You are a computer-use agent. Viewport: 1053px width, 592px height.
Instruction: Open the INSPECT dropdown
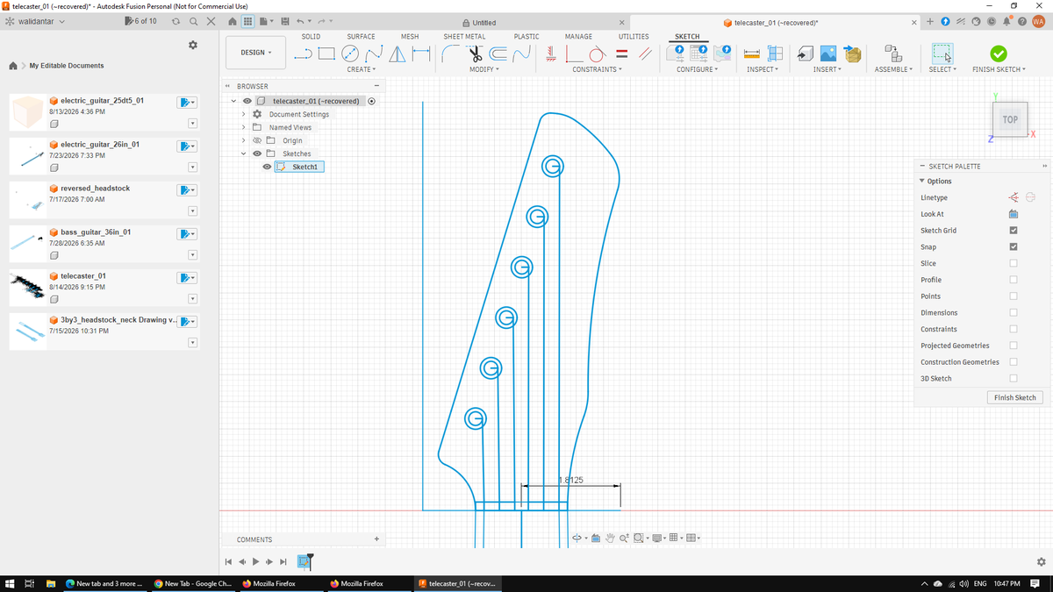tap(763, 69)
